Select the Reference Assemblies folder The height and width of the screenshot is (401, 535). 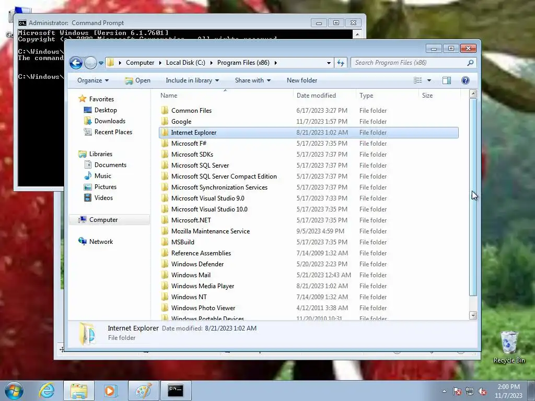(x=201, y=253)
